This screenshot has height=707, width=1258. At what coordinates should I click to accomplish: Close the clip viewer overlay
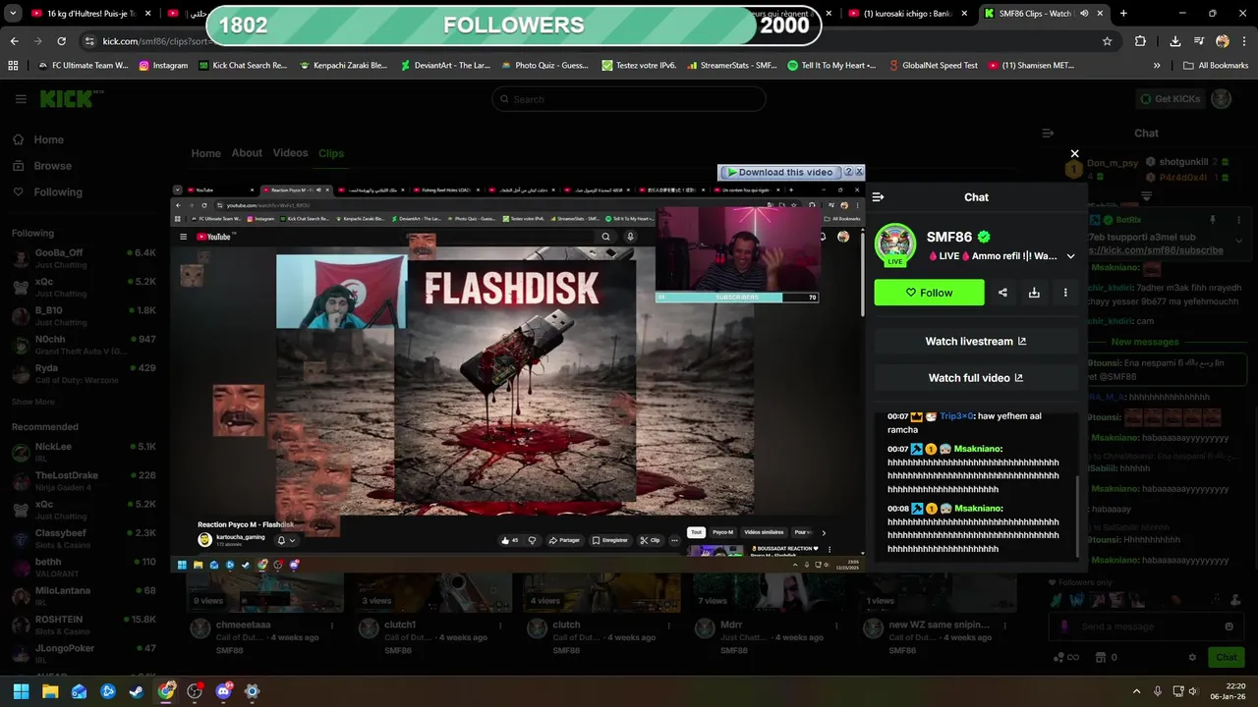(1074, 153)
